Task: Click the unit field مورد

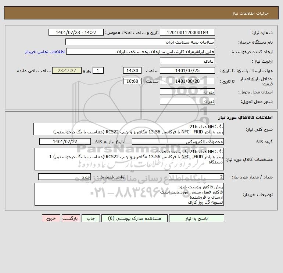Action: (x=64, y=177)
